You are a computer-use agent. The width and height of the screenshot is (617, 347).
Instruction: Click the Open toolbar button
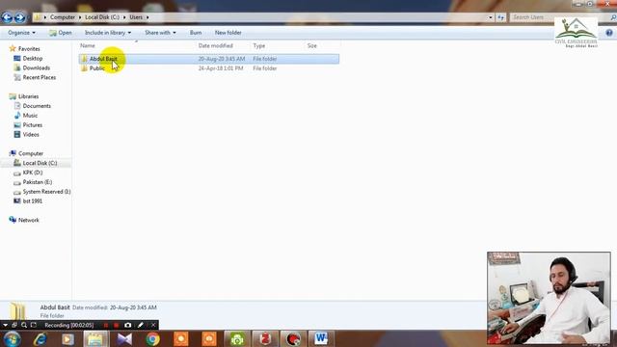(61, 33)
